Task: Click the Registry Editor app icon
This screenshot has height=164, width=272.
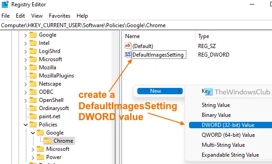Action: point(5,4)
